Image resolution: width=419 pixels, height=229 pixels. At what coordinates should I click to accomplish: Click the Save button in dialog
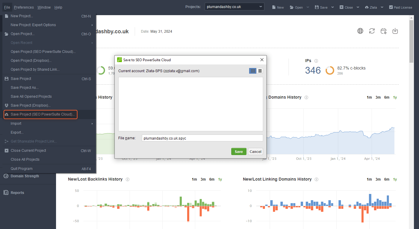click(x=239, y=151)
